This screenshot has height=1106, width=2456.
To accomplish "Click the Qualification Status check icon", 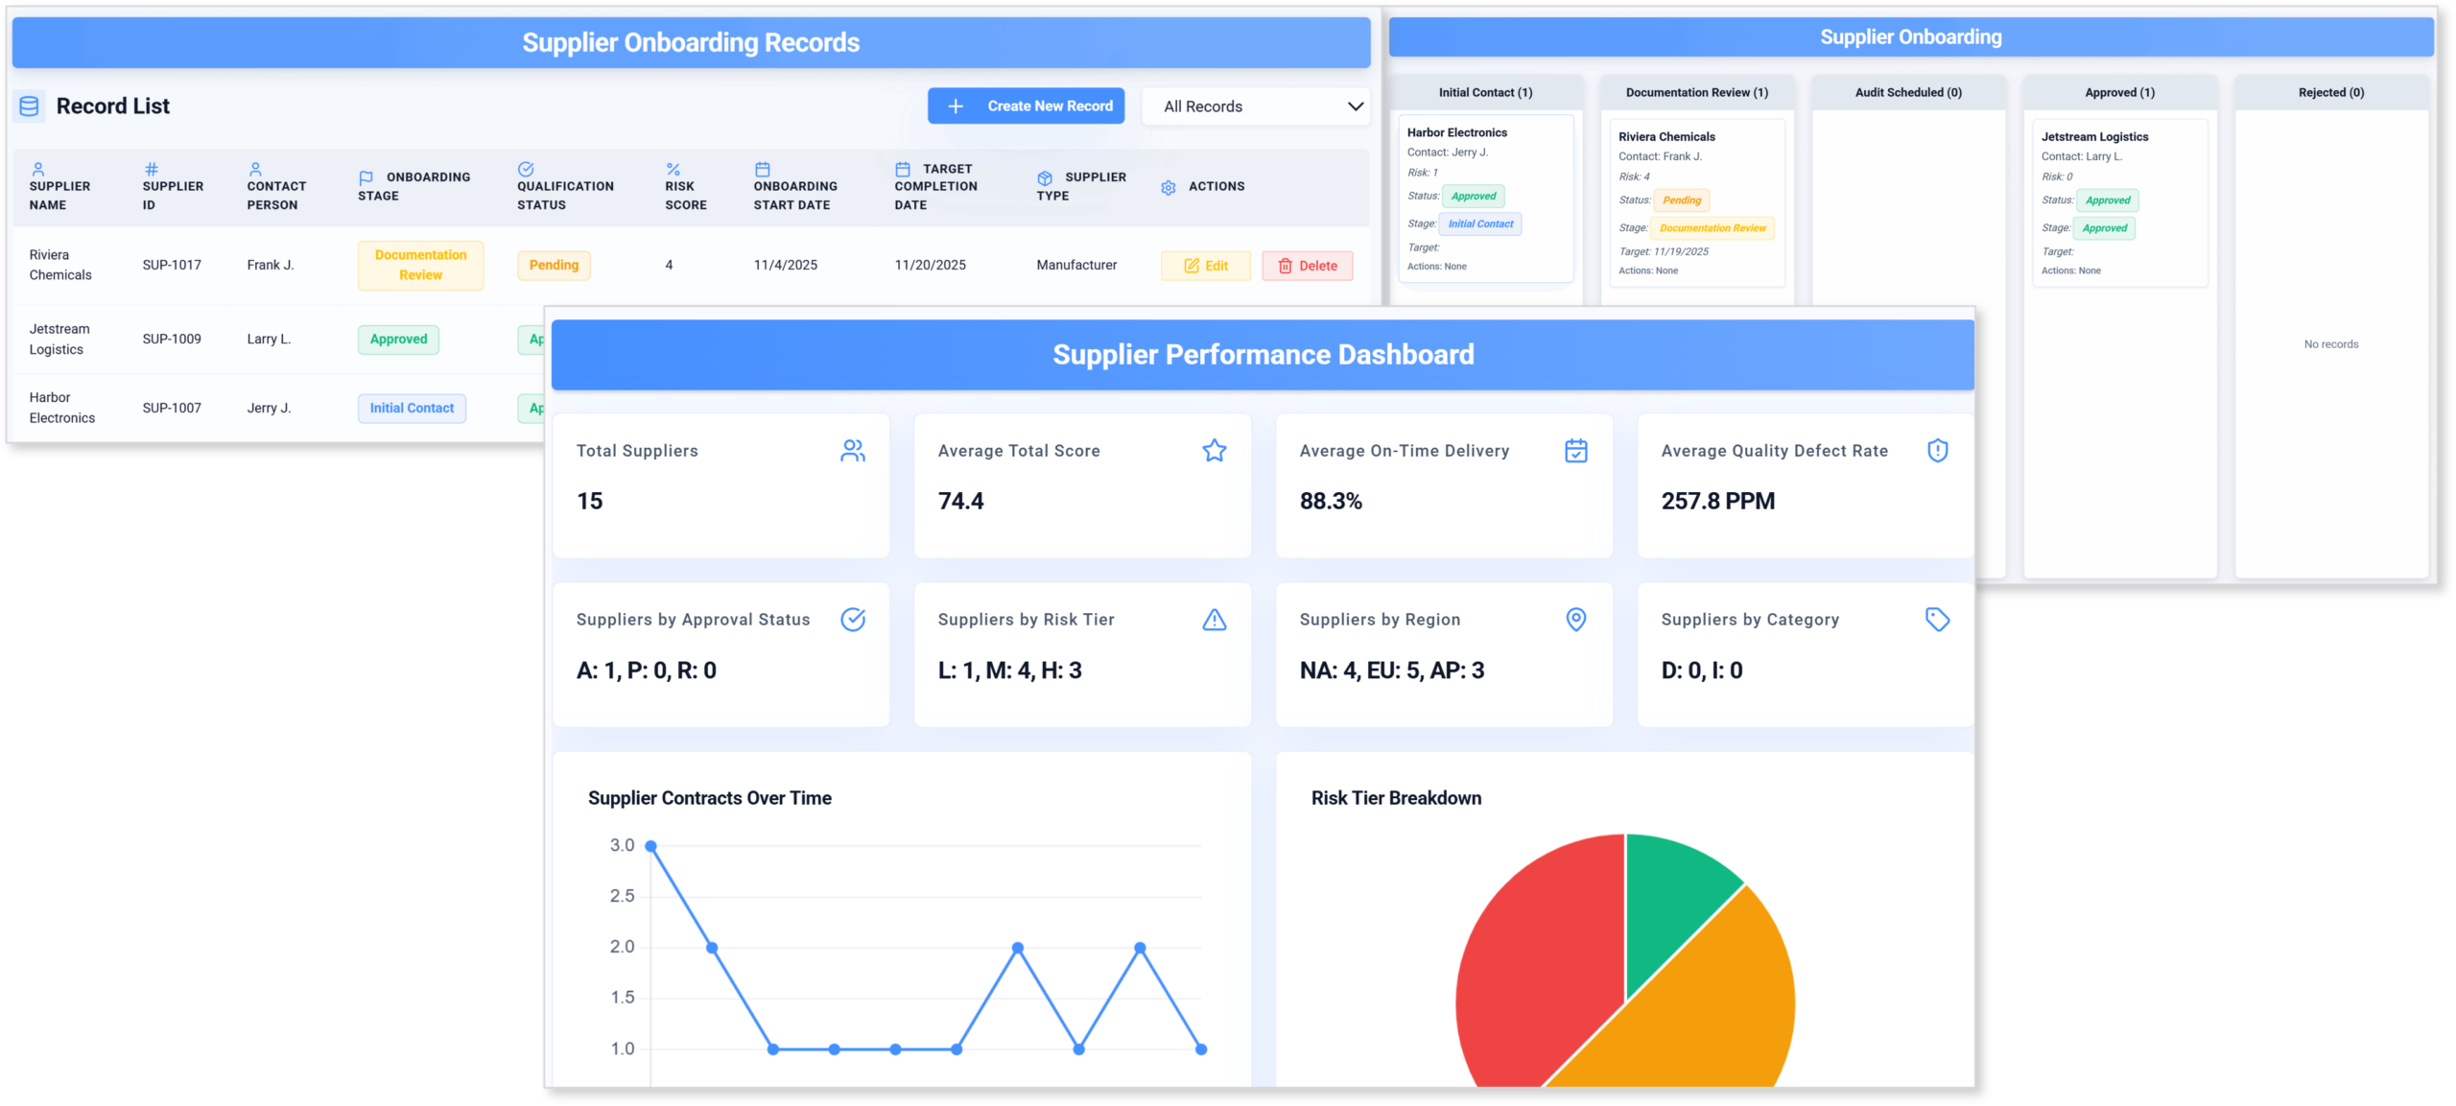I will [526, 169].
